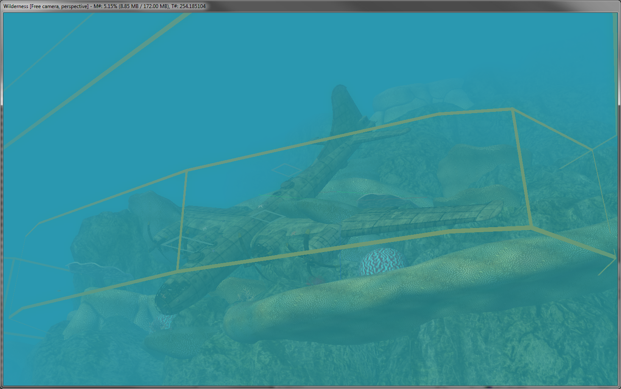Select the pink striped brain coral
Image resolution: width=621 pixels, height=389 pixels.
[x=382, y=261]
